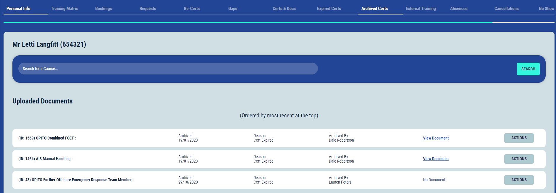Open the External Training tab
Viewport: 556px width, 193px height.
(421, 9)
